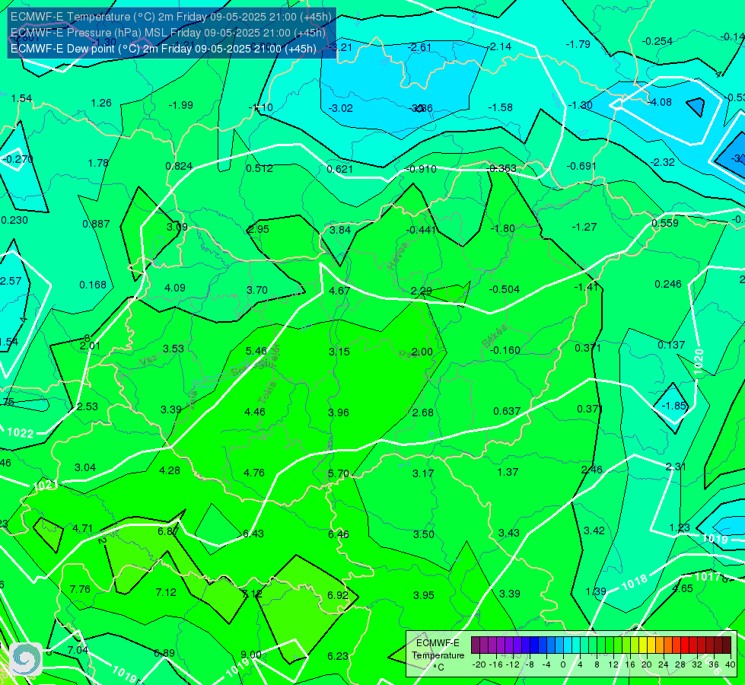Click the dew point value -0.504
Image resolution: width=745 pixels, height=685 pixels.
(504, 289)
